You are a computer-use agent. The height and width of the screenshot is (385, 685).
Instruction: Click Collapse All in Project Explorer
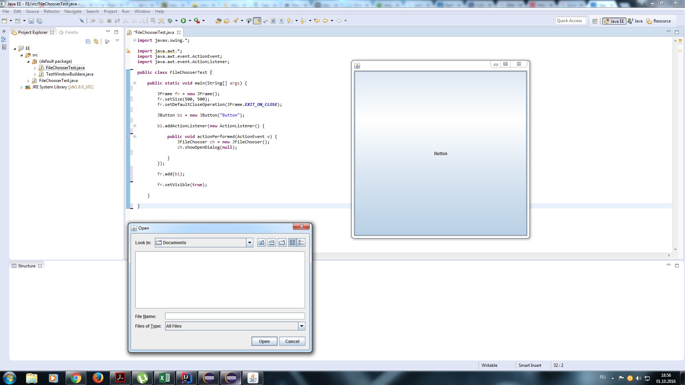tap(88, 41)
